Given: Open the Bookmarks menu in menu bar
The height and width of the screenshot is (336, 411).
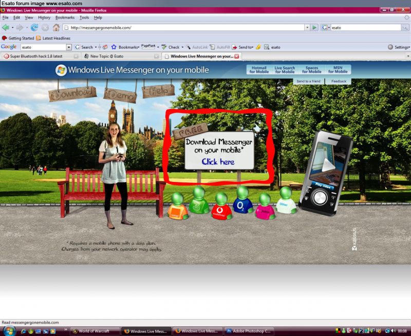Looking at the screenshot, I should (65, 17).
